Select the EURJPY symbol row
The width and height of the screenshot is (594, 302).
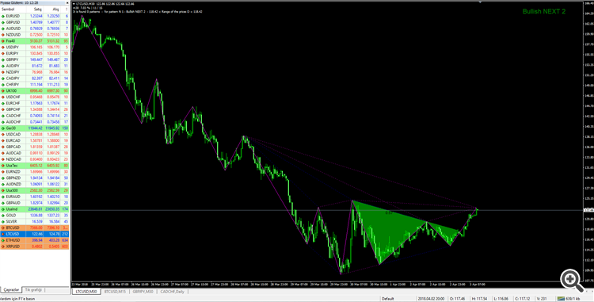click(35, 53)
